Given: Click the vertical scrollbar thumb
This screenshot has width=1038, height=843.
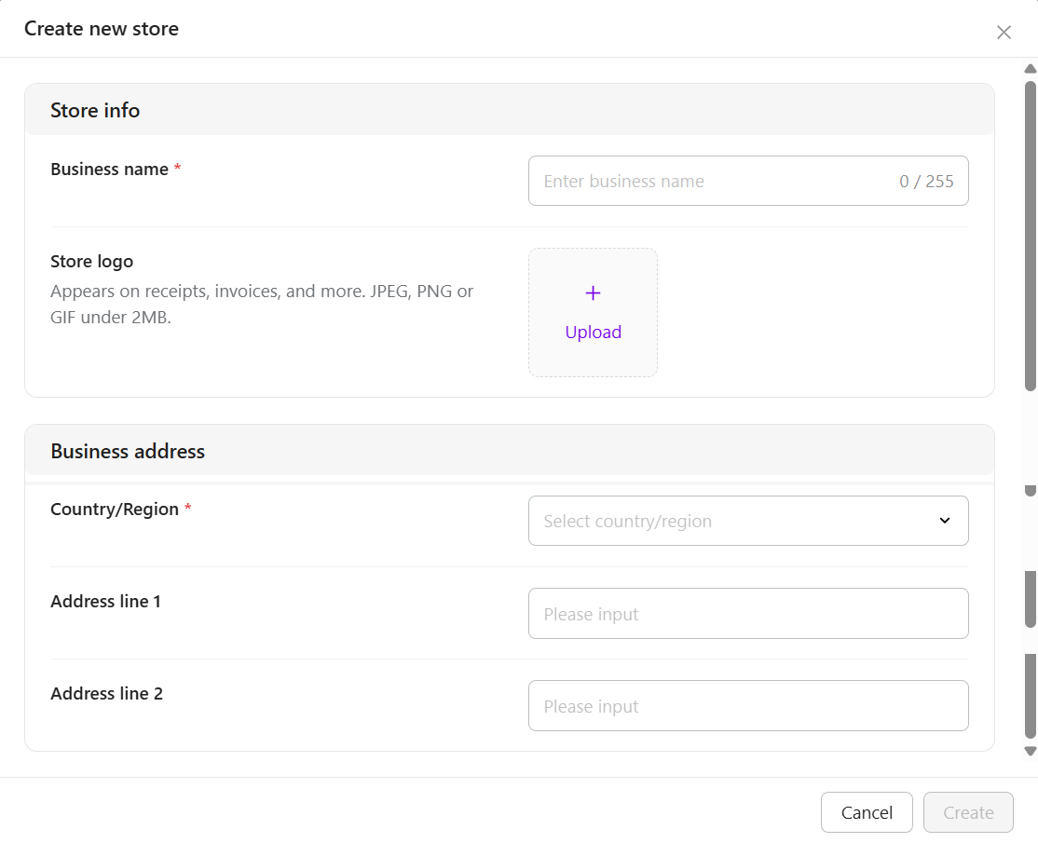Looking at the screenshot, I should point(1030,233).
